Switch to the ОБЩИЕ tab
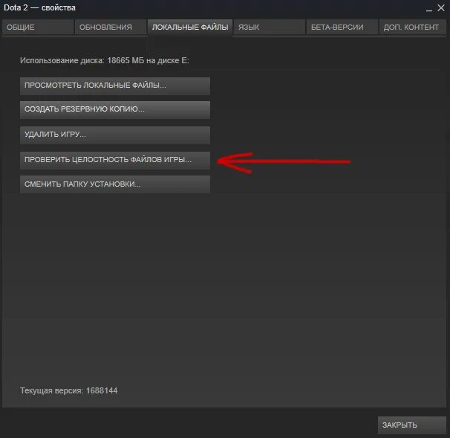 tap(38, 28)
